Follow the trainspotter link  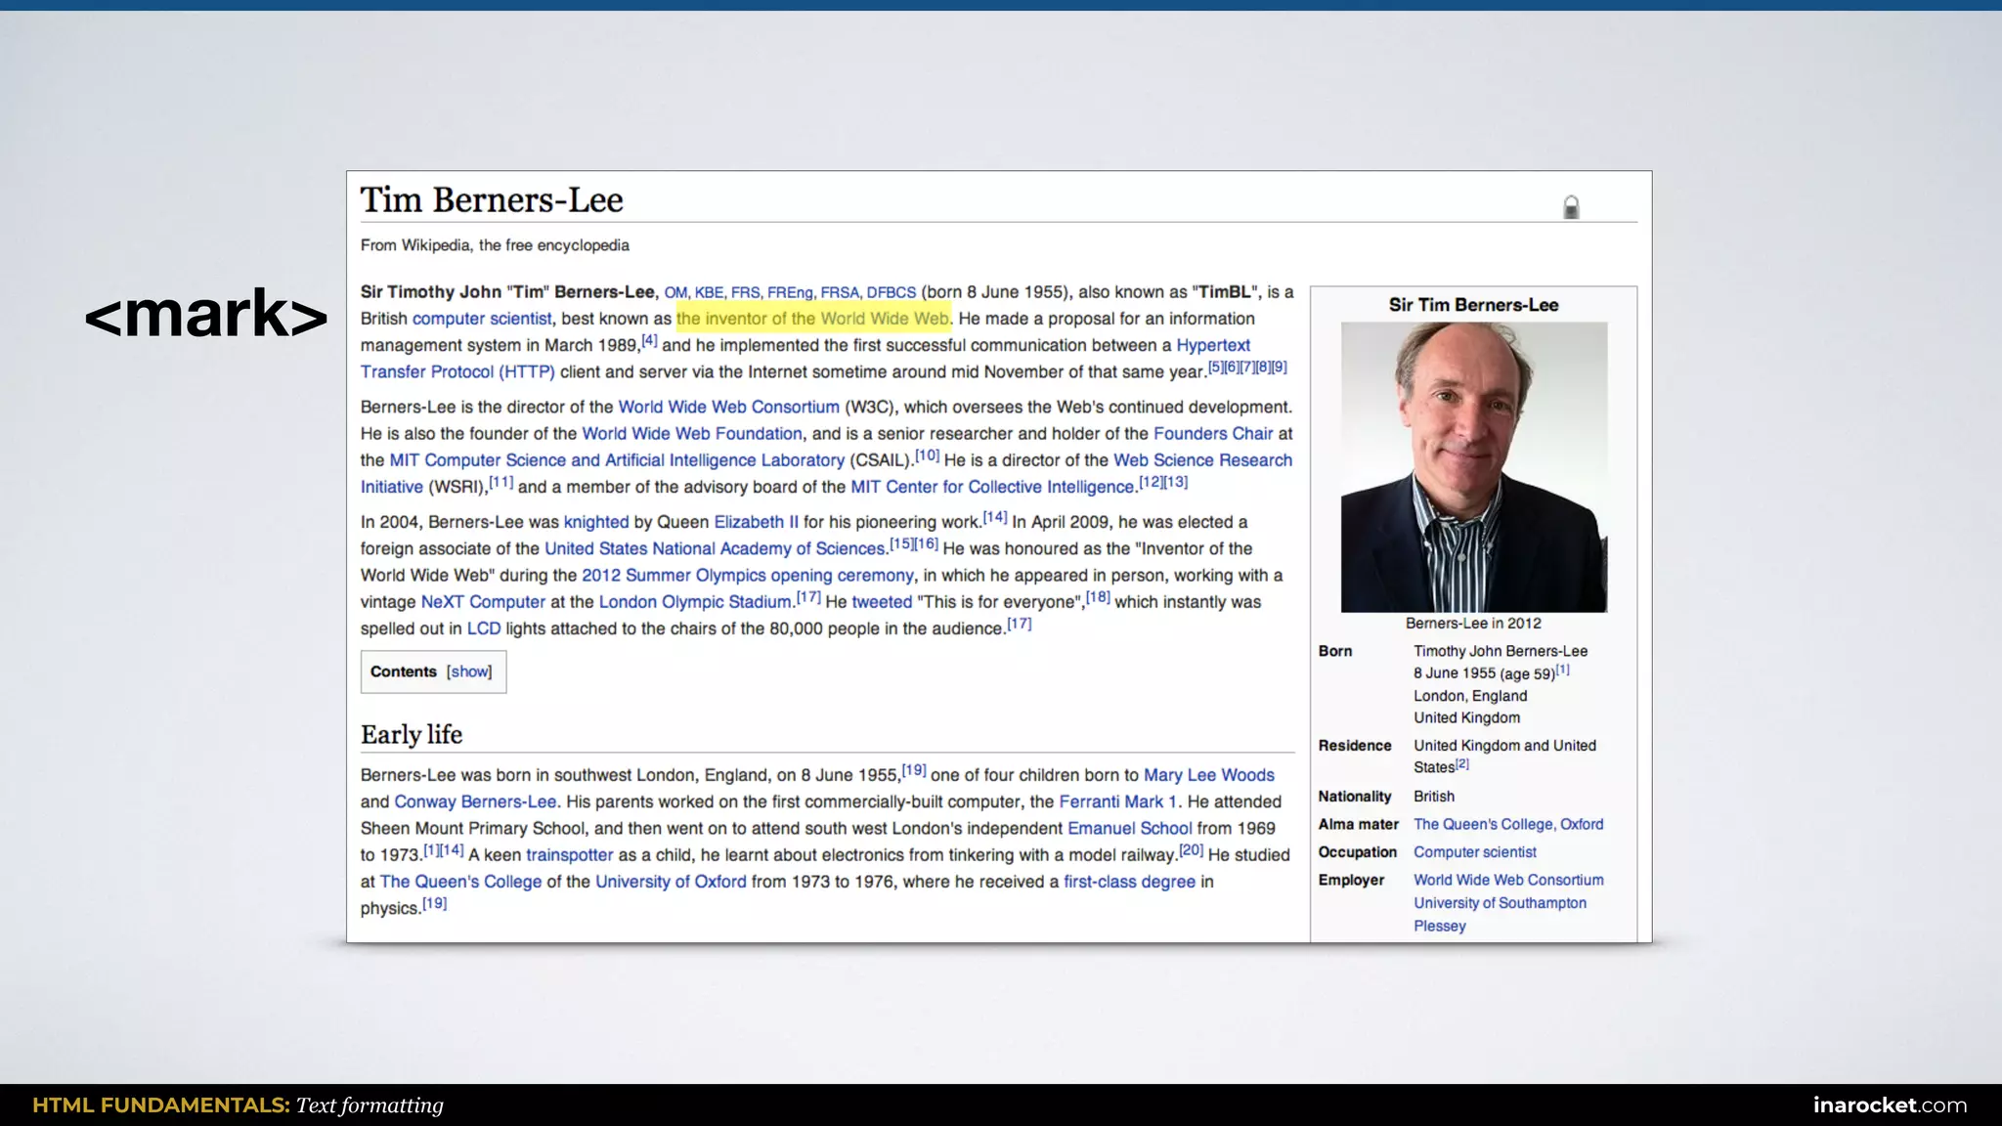pyautogui.click(x=569, y=855)
